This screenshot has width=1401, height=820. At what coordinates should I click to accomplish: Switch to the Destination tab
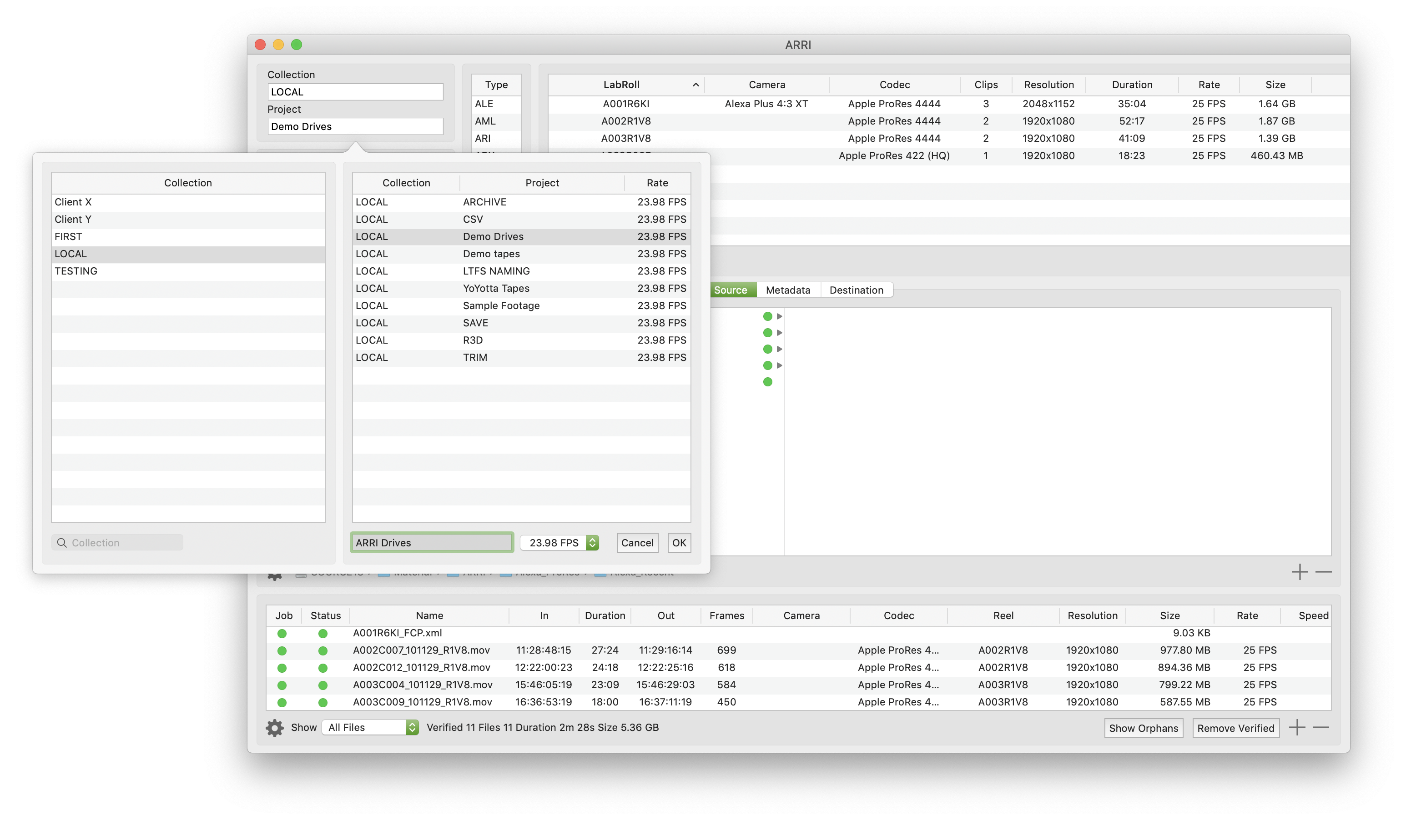tap(856, 290)
